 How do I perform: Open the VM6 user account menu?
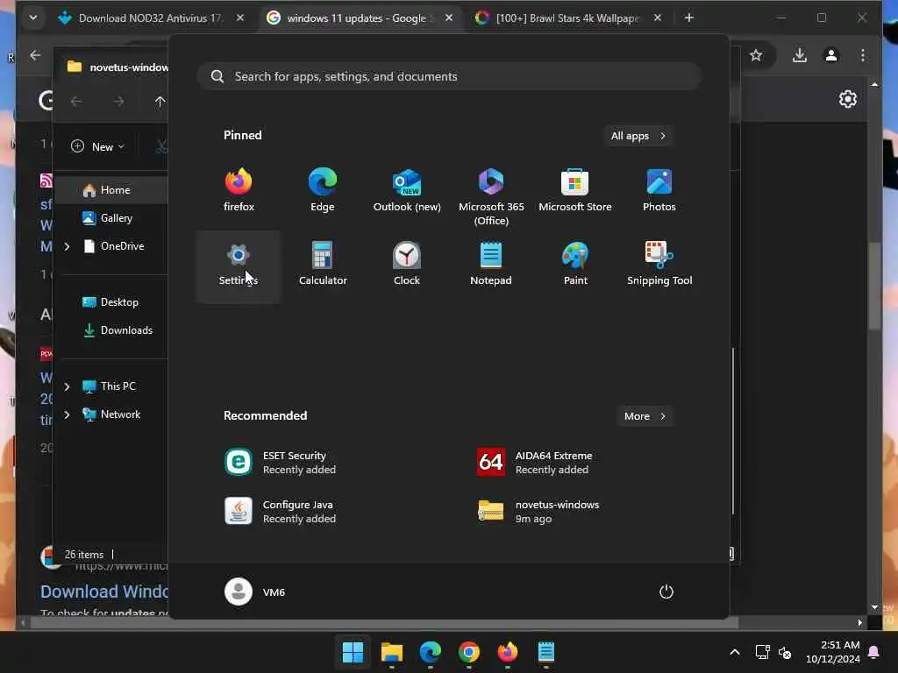pos(255,592)
